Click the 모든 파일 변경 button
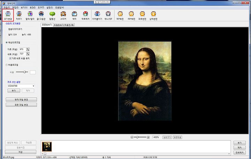The height and width of the screenshot is (159, 251). point(21,105)
